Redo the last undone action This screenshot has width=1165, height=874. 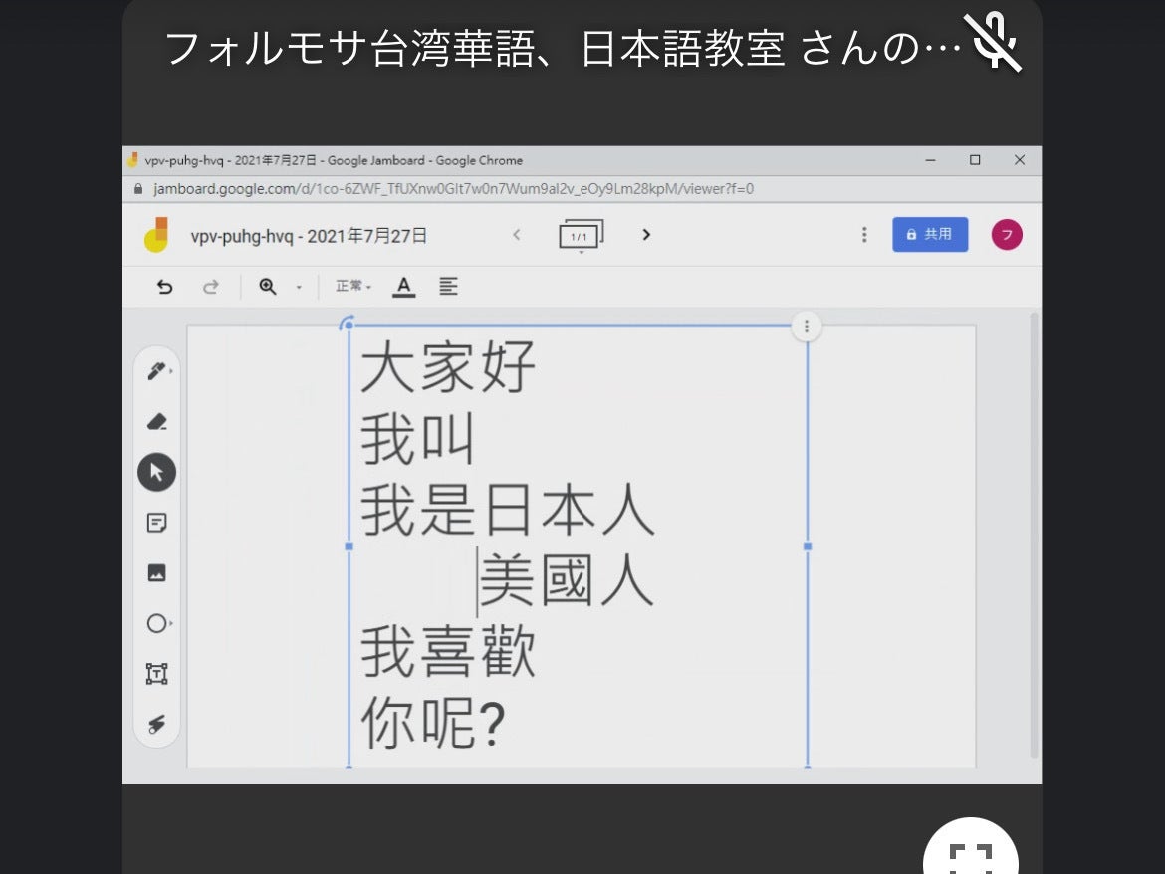point(210,287)
